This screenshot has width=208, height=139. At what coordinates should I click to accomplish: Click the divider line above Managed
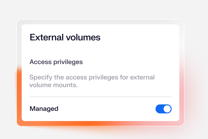tap(100, 96)
